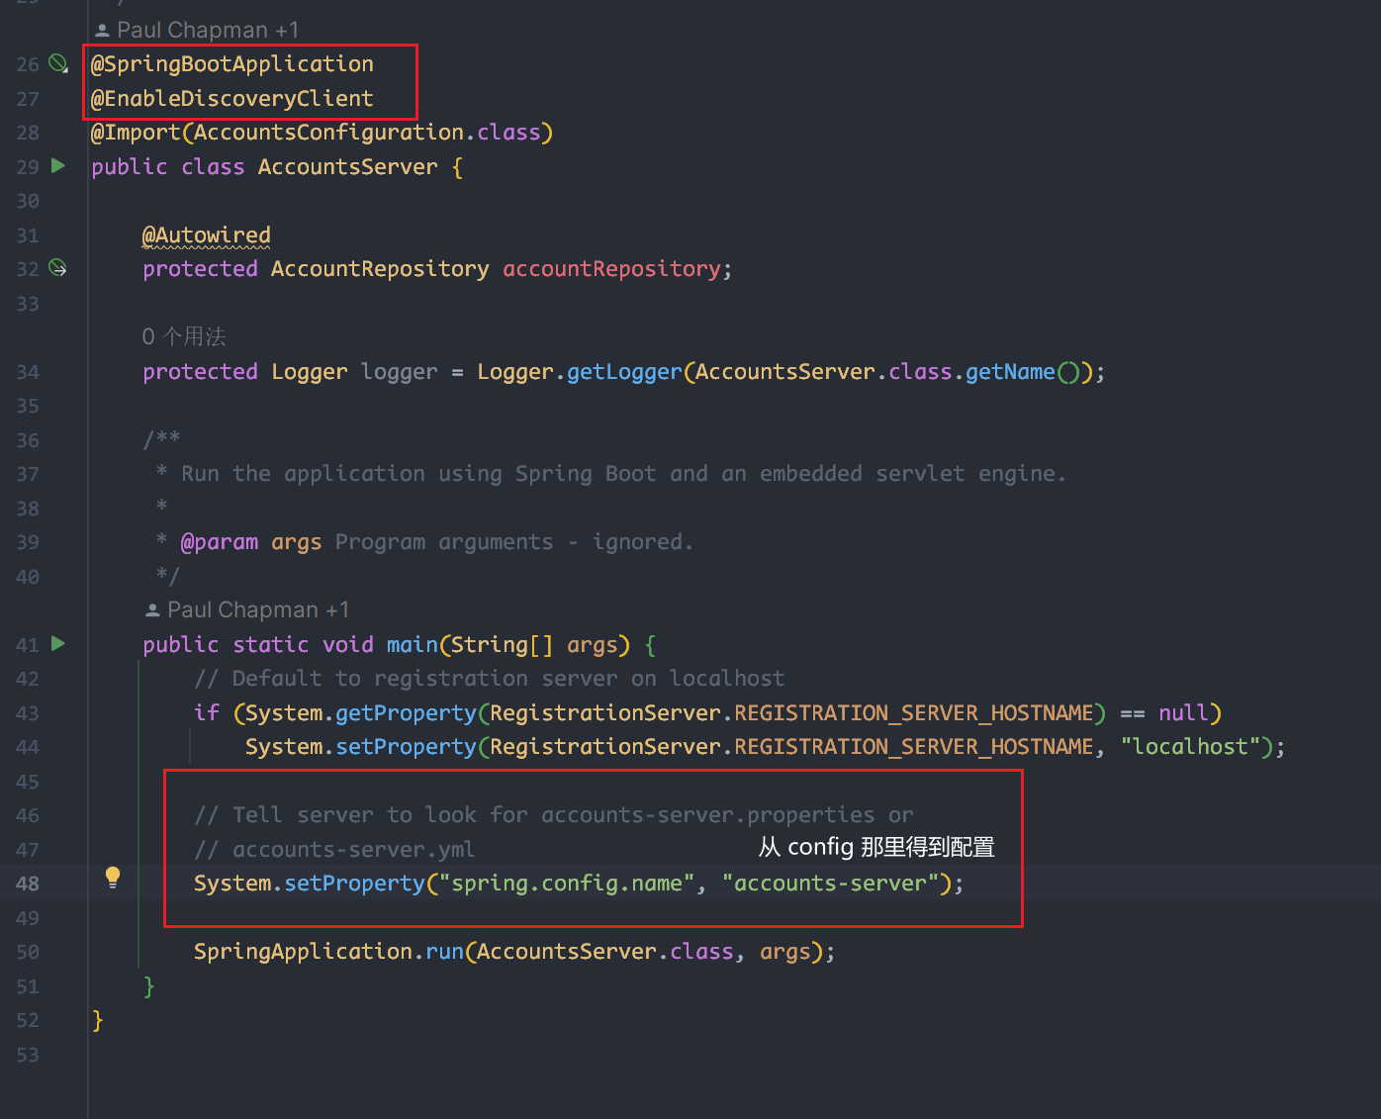
Task: Click the AccountsServer class name on line 29
Action: (347, 166)
